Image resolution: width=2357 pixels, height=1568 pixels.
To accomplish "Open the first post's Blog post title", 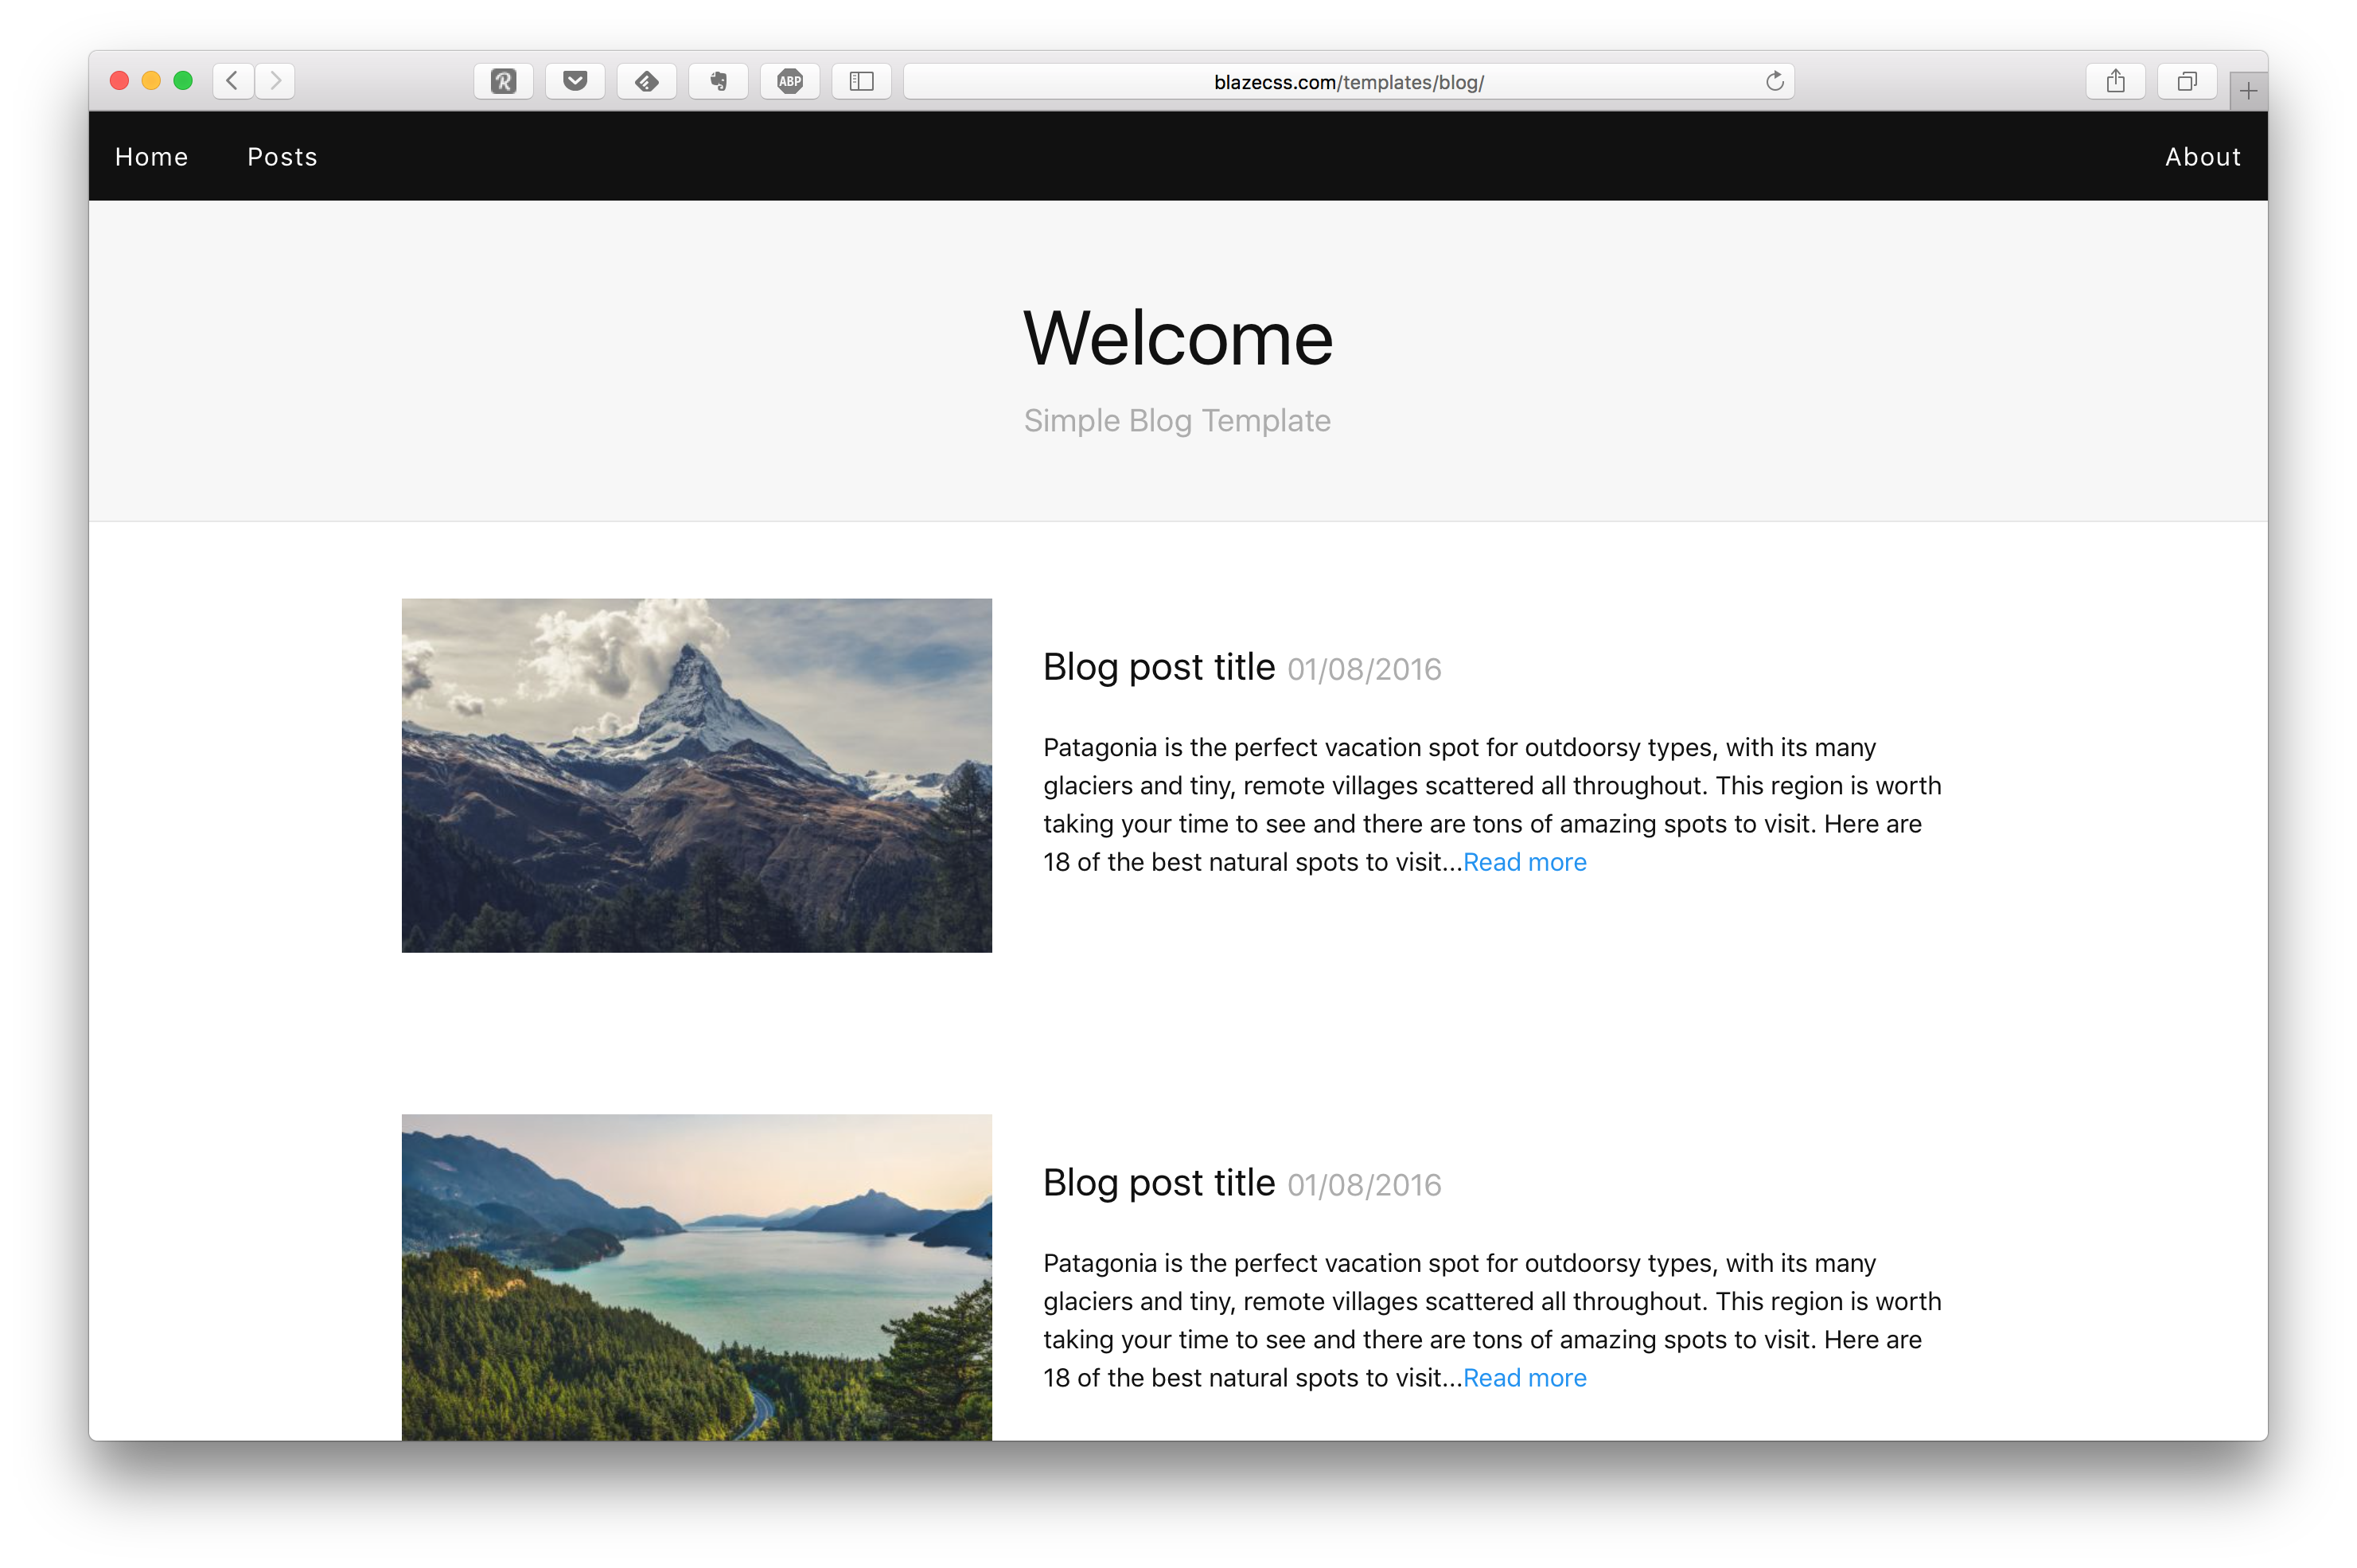I will tap(1159, 666).
